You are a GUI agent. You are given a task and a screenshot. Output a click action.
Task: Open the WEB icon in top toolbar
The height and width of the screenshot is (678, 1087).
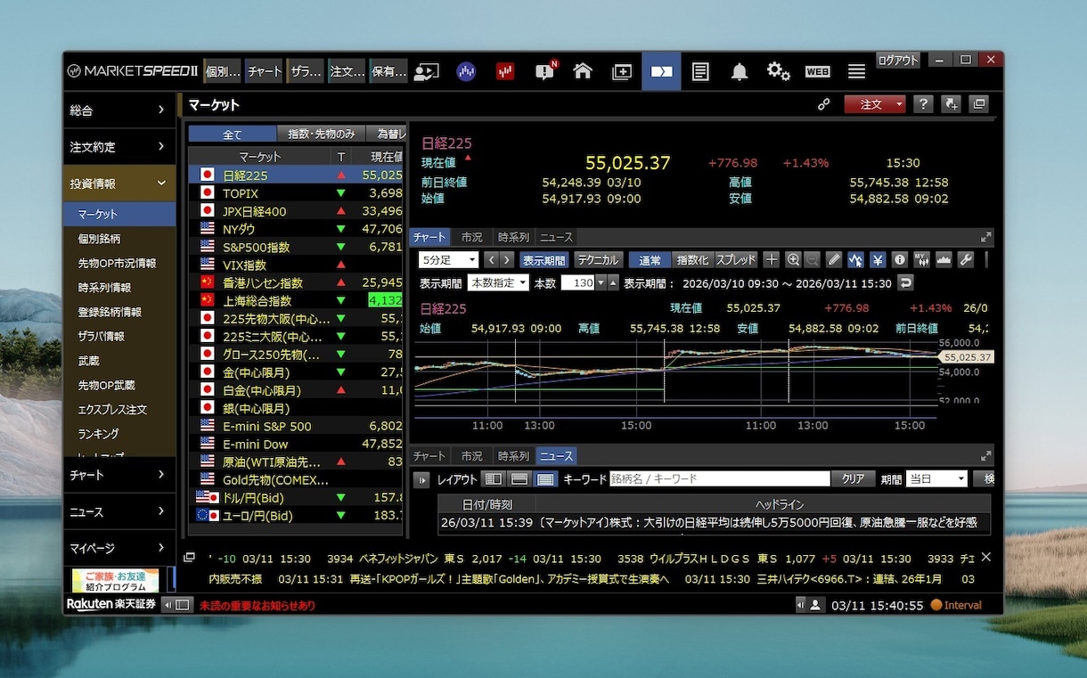(x=818, y=71)
